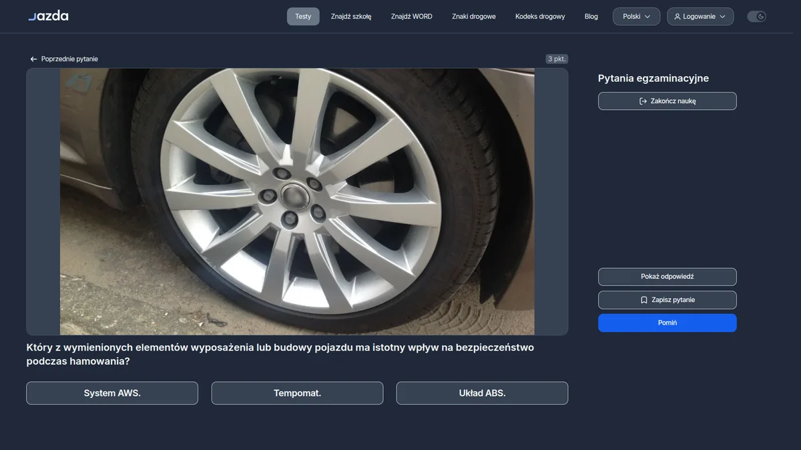
Task: Click the 3 pkt. points badge
Action: (x=557, y=59)
